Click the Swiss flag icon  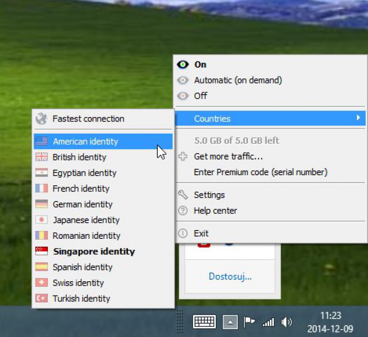pyautogui.click(x=41, y=283)
